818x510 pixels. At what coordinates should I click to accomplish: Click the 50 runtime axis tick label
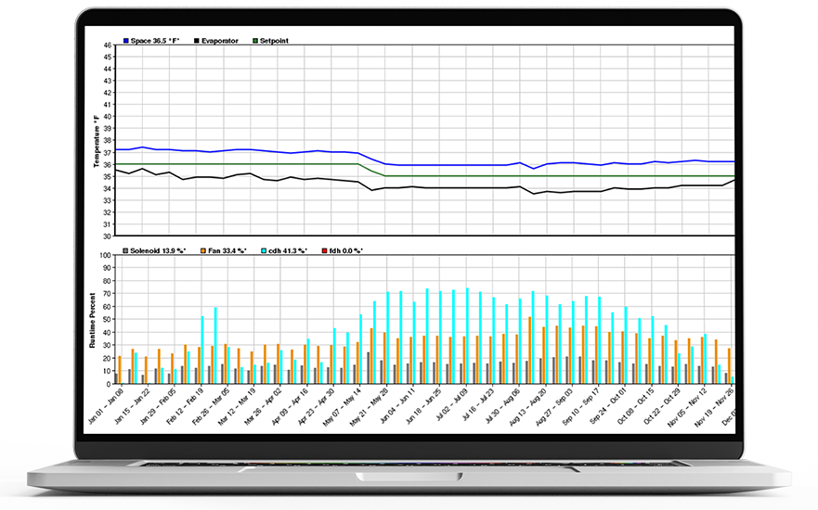pos(107,319)
